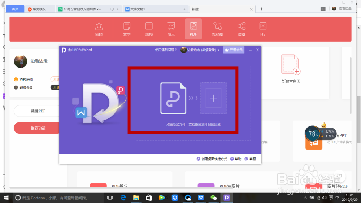This screenshot has height=203, width=361.
Task: Click 金山PDF taskbar icon
Action: (227, 198)
